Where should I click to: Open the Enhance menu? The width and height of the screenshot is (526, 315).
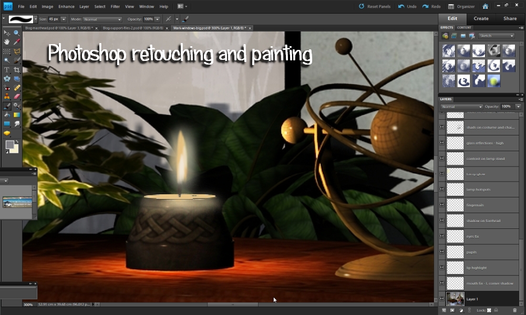coord(66,6)
